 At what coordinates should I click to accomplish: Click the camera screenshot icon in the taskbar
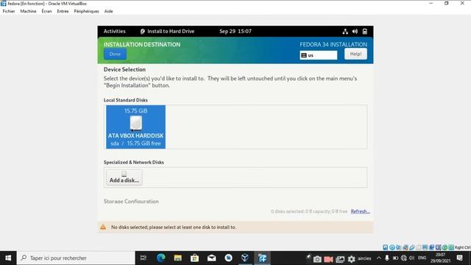coord(317,259)
